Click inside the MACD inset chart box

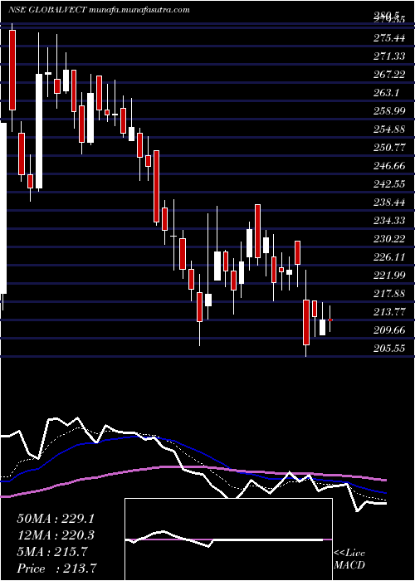coord(228,539)
